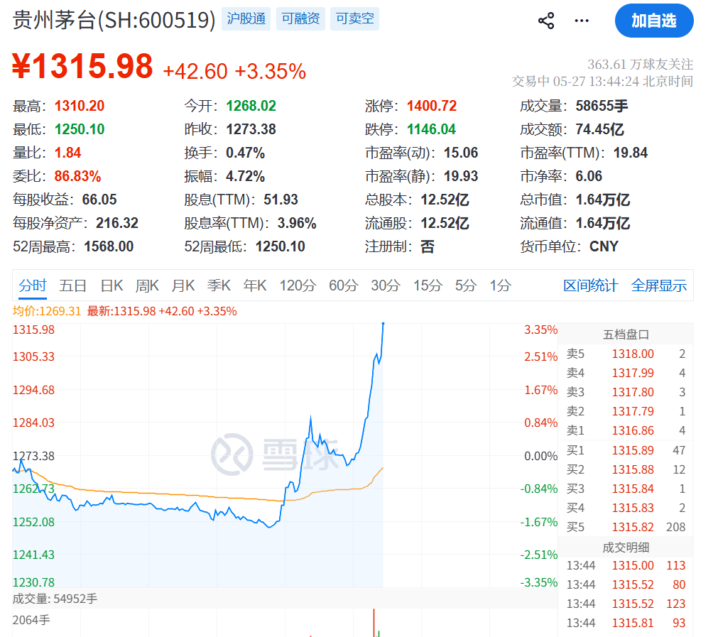The image size is (718, 637).
Task: Switch to the 15分 chart tab
Action: coord(428,285)
